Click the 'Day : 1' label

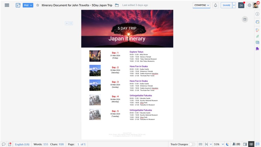tap(115, 53)
